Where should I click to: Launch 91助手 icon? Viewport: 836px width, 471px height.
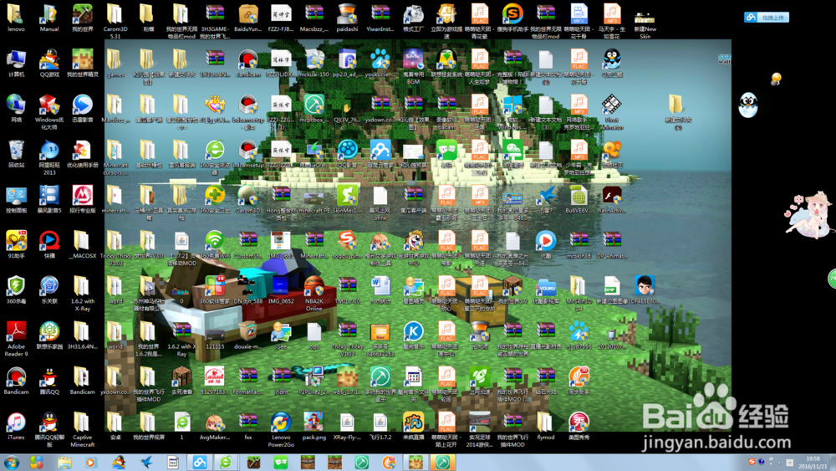(x=16, y=241)
